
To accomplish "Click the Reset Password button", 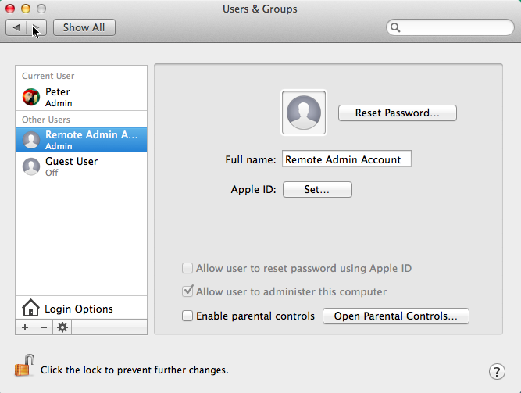I will tap(397, 113).
